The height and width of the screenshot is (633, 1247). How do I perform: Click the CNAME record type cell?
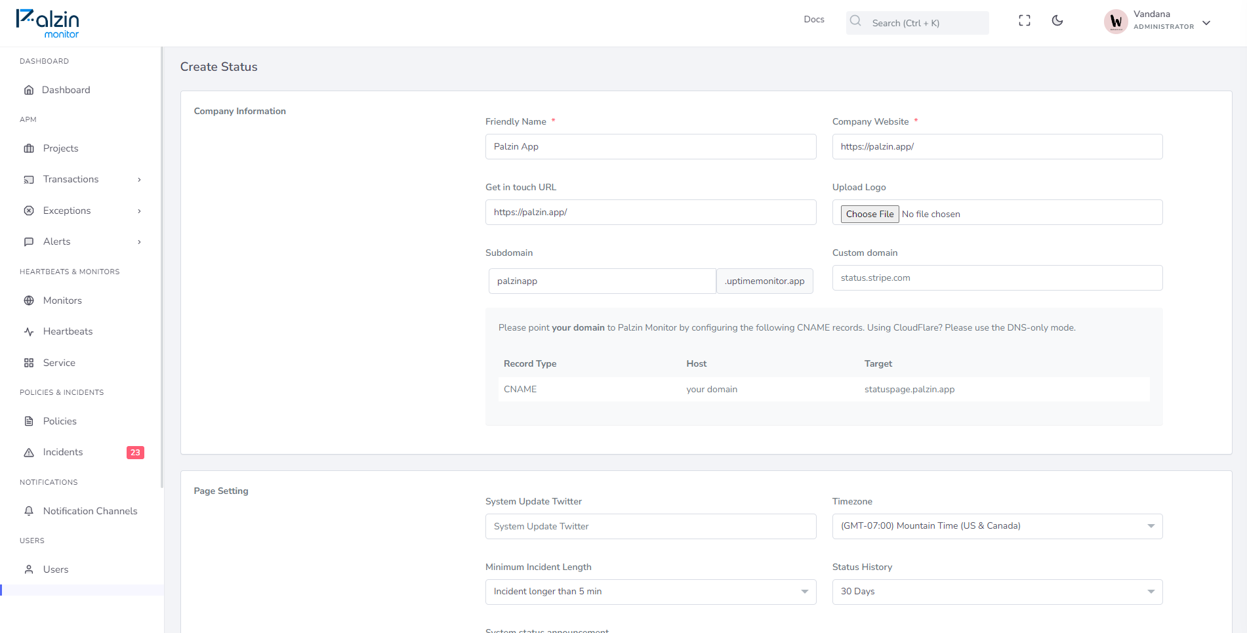pyautogui.click(x=520, y=389)
